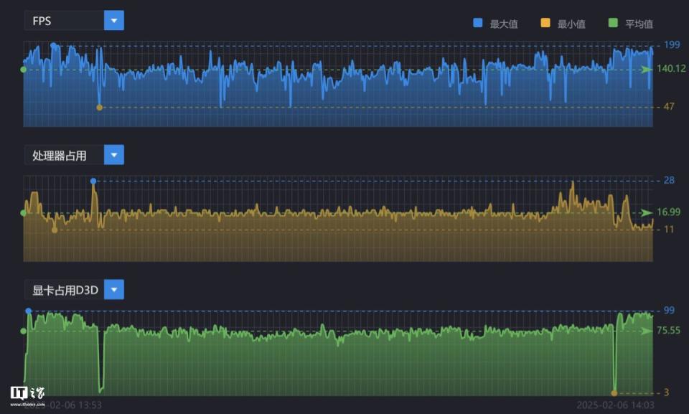Click the GPU minimum orange marker dot

(614, 392)
